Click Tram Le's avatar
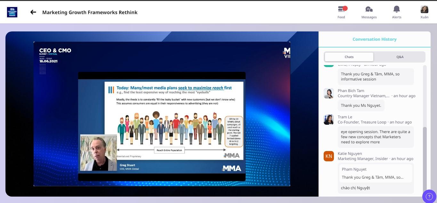Screen dimensions: 437x203 (x=329, y=120)
